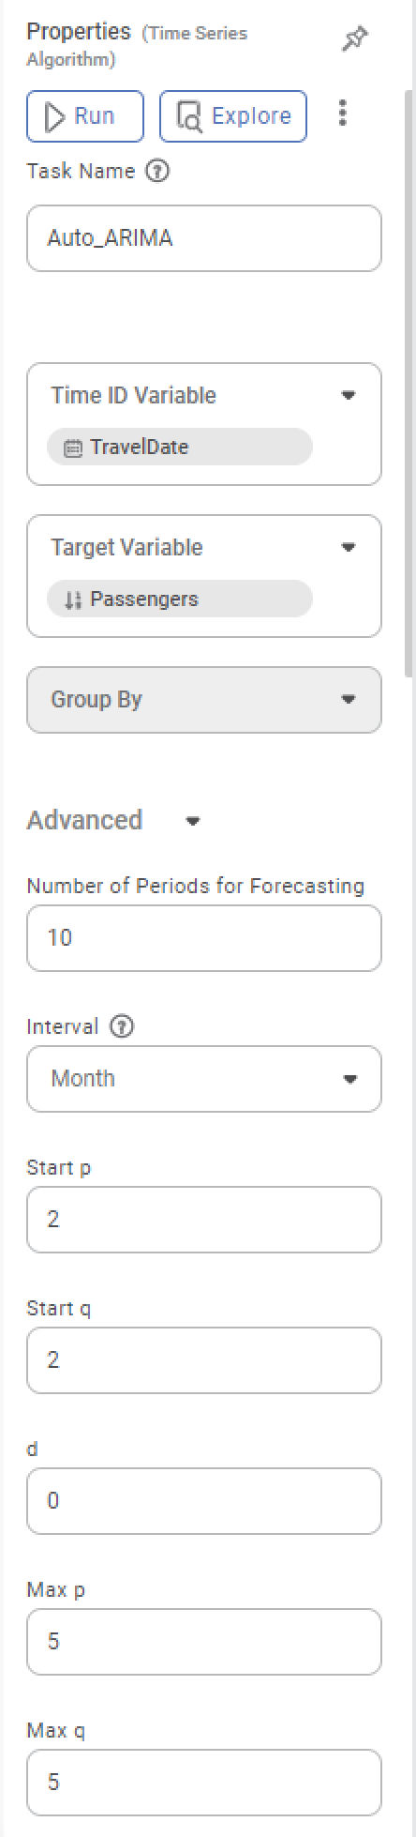Run the Time Series algorithm
The image size is (416, 1837).
pyautogui.click(x=85, y=116)
